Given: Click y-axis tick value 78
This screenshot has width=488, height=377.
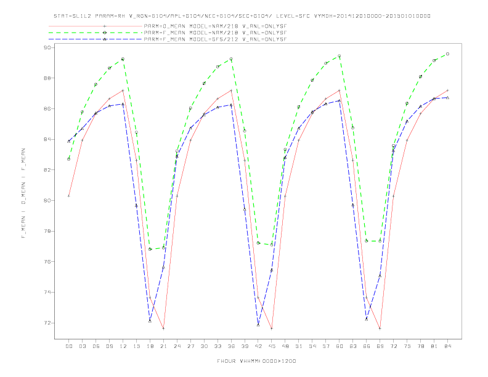Looking at the screenshot, I should click(x=47, y=231).
